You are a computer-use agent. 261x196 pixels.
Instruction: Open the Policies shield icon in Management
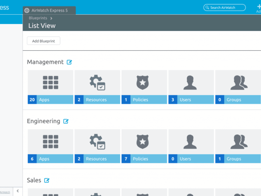tap(143, 83)
